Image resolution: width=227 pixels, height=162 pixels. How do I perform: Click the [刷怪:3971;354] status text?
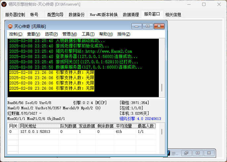tap(134, 103)
